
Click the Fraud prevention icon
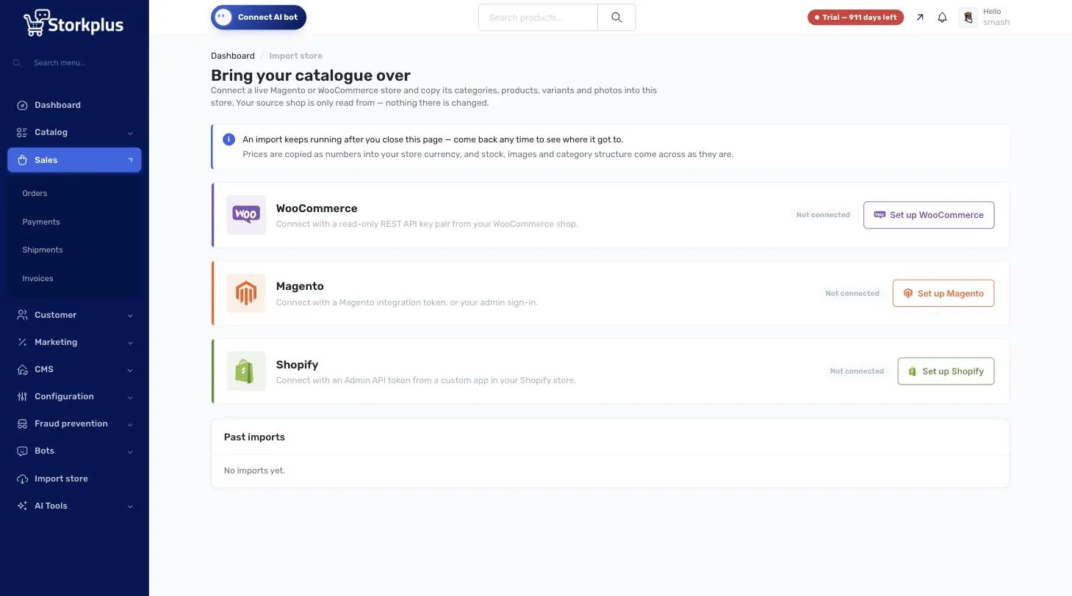pos(22,424)
